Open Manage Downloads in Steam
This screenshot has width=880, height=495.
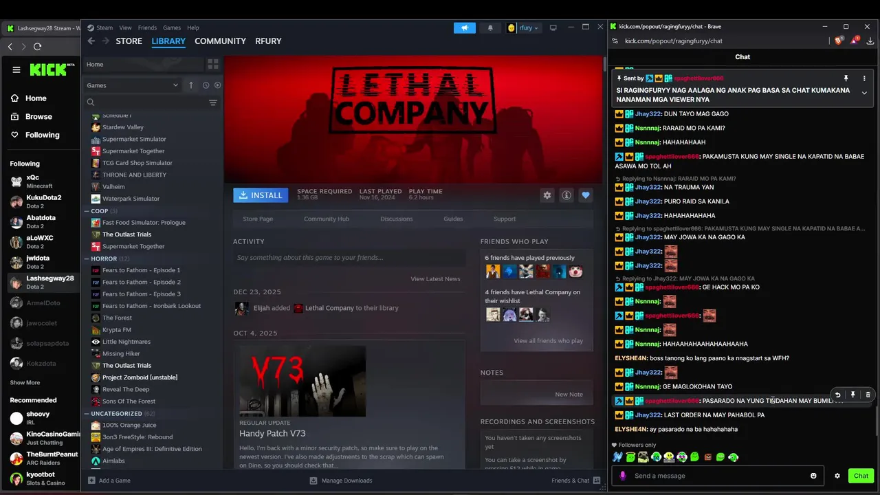341,481
